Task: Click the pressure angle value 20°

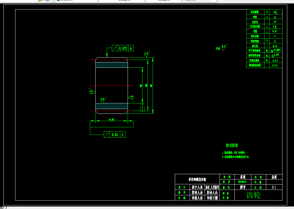Action: pos(275,22)
